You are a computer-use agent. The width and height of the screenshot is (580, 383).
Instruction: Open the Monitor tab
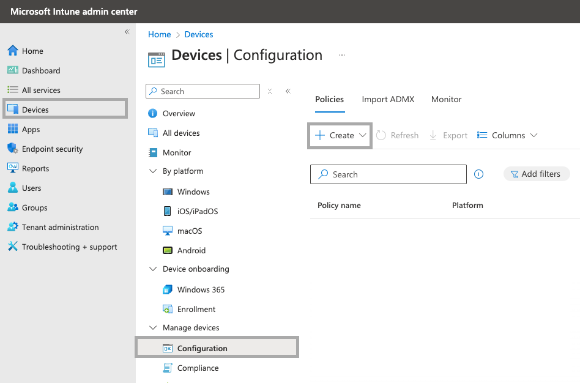click(446, 99)
